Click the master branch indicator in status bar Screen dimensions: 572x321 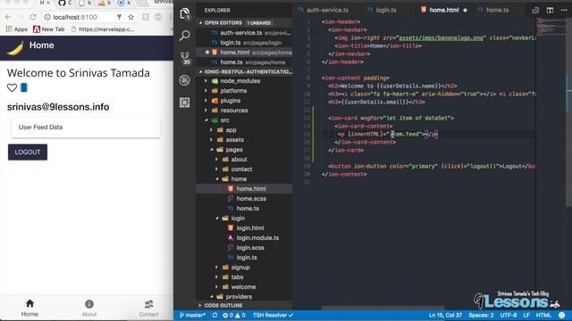point(192,315)
